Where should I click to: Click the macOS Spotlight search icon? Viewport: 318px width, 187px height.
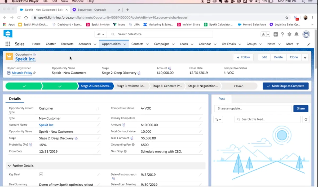coord(303,1)
